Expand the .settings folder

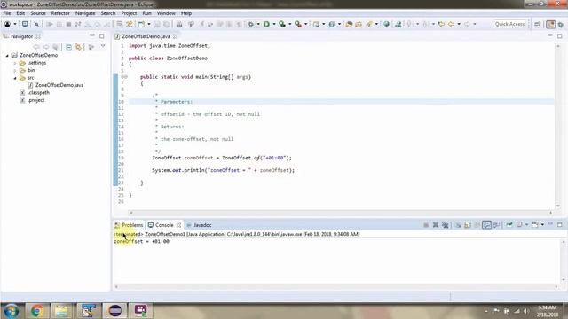point(15,63)
